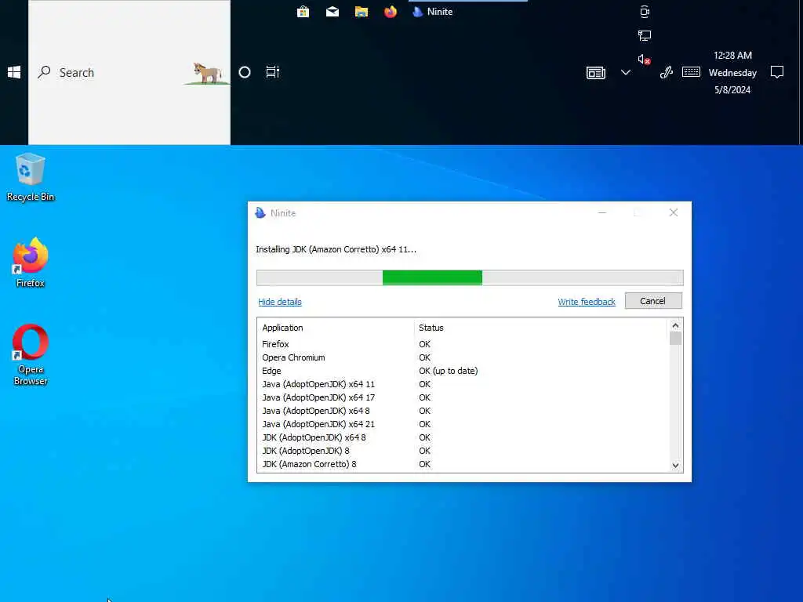
Task: Open File Explorer from taskbar
Action: point(361,11)
